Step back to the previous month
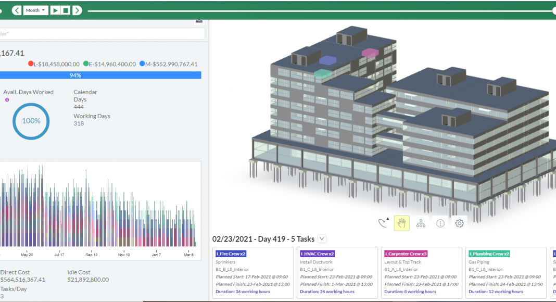This screenshot has width=556, height=302. [17, 10]
